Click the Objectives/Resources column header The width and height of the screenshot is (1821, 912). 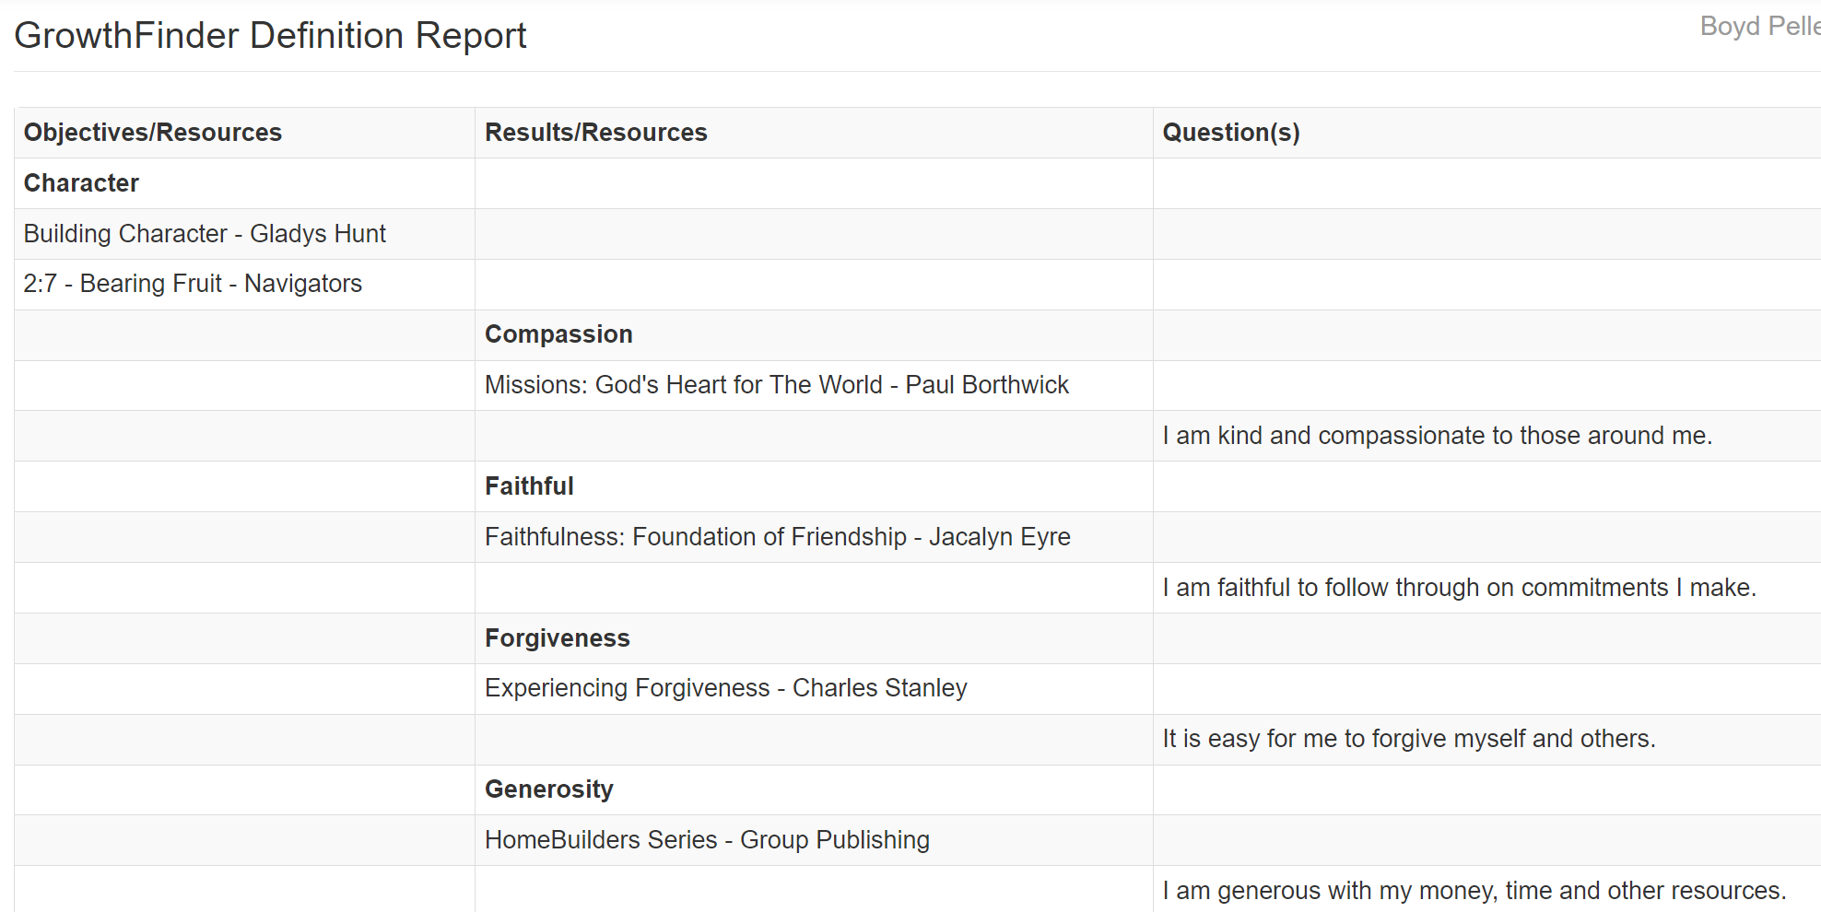tap(153, 133)
